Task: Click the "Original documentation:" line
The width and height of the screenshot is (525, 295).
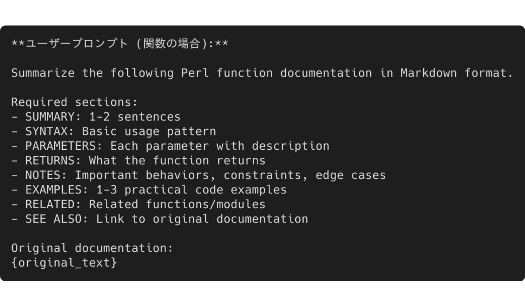Action: click(x=92, y=248)
